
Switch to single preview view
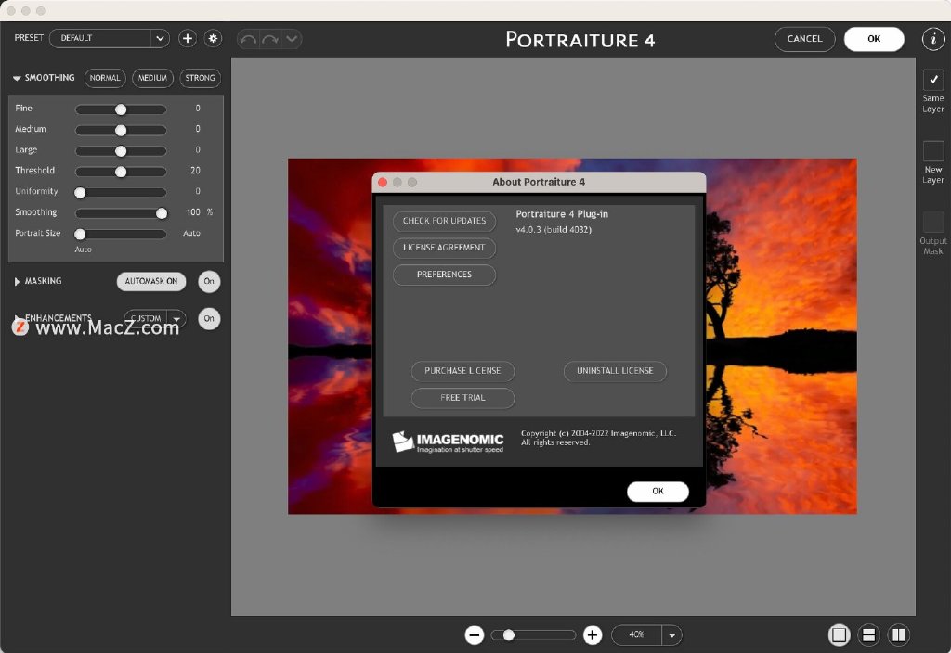840,634
